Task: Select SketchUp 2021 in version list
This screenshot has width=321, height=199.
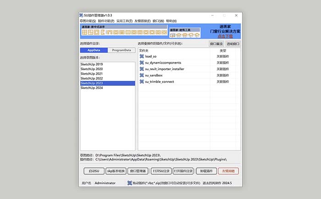Action: click(x=107, y=74)
